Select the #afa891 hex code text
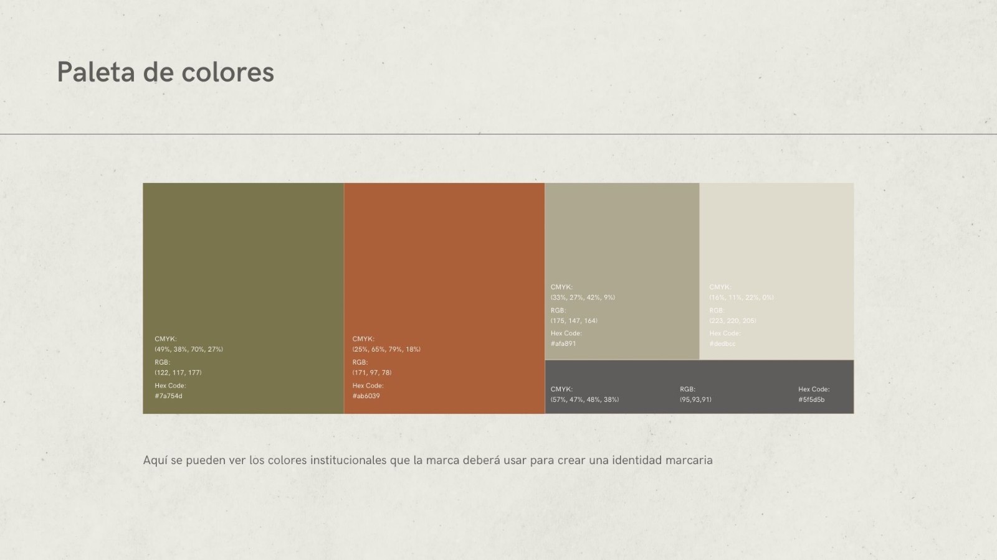This screenshot has height=560, width=997. (563, 344)
